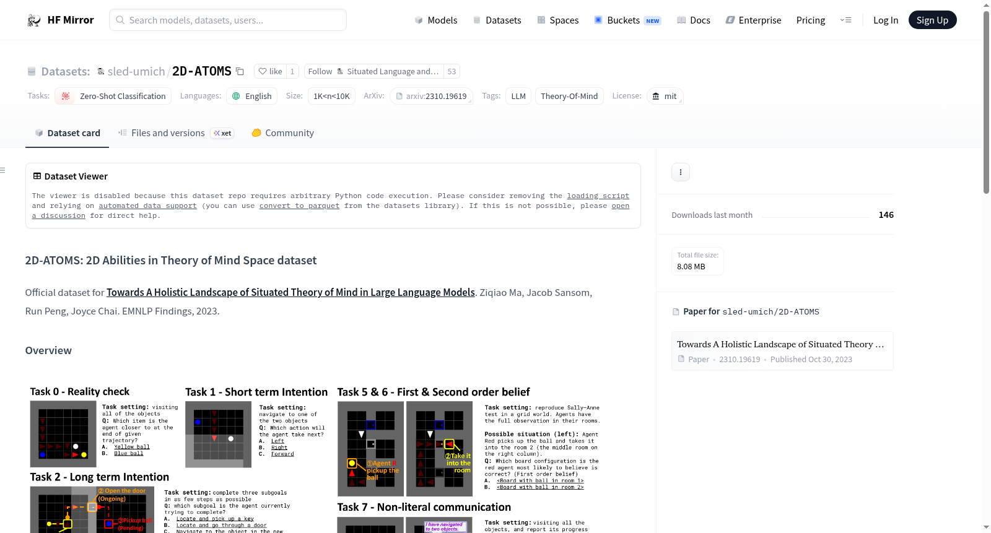The width and height of the screenshot is (991, 533).
Task: Like the 2D-ATOMS dataset
Action: 270,71
